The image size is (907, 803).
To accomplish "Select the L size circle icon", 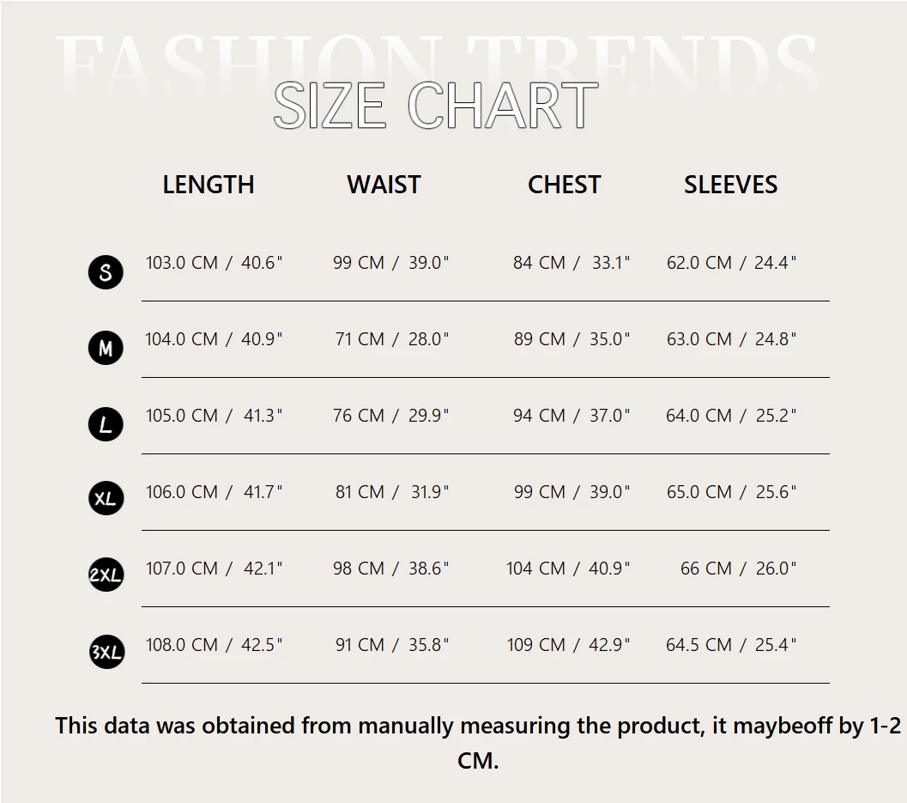I will point(106,424).
